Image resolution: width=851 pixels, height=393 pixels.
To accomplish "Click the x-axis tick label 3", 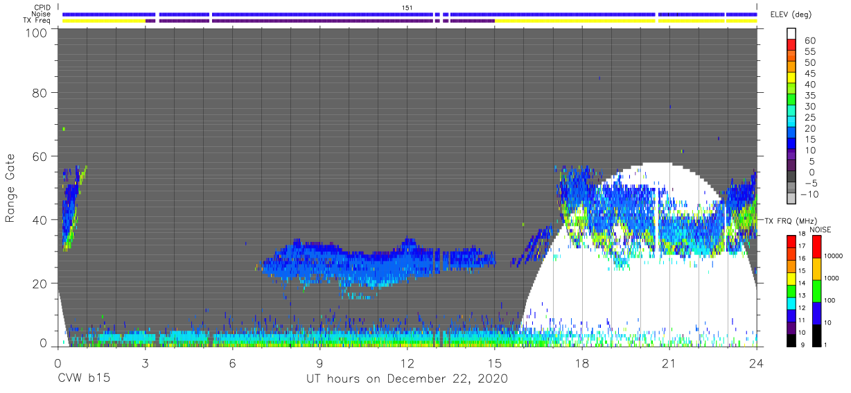I will [x=145, y=363].
